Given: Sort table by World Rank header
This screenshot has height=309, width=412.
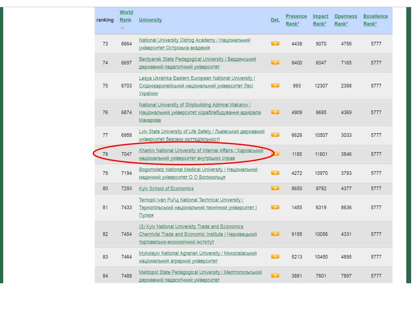Looking at the screenshot, I should point(126,16).
